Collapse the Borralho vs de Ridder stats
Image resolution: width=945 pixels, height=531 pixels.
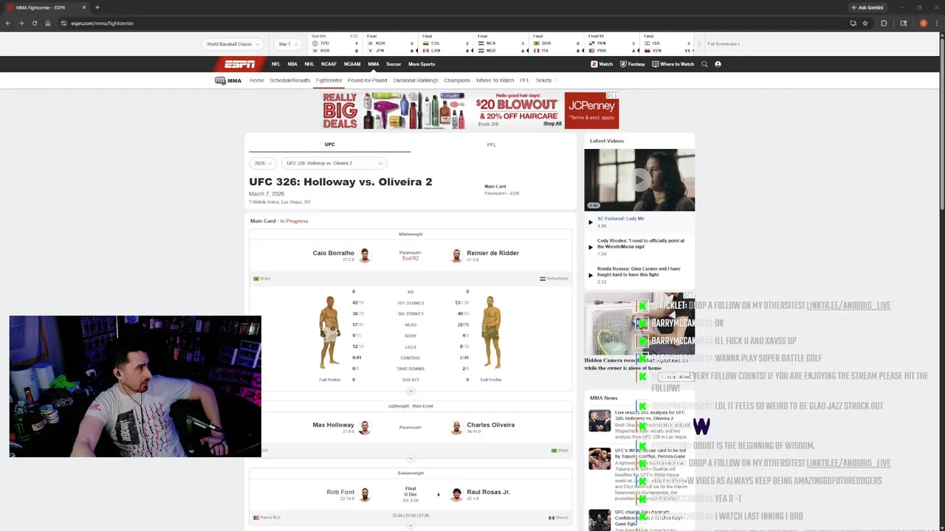pos(410,391)
